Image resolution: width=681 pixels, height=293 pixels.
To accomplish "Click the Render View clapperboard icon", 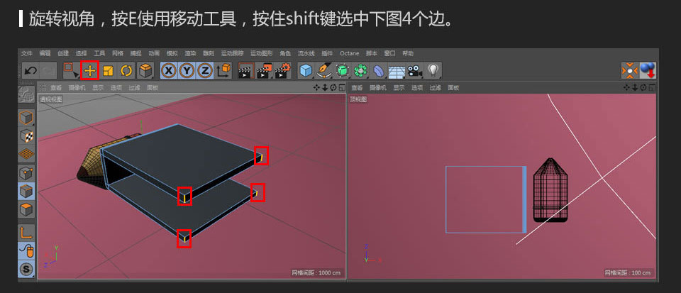I will pos(246,71).
